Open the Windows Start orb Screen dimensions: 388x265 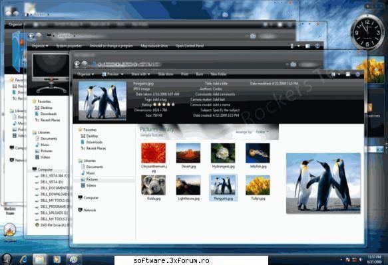point(7,259)
